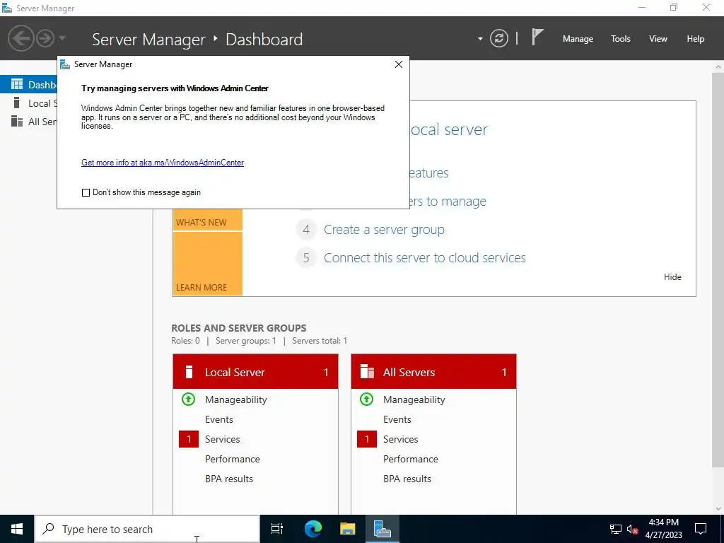Screen dimensions: 724x543
Task: Open the Tools menu
Action: click(620, 39)
